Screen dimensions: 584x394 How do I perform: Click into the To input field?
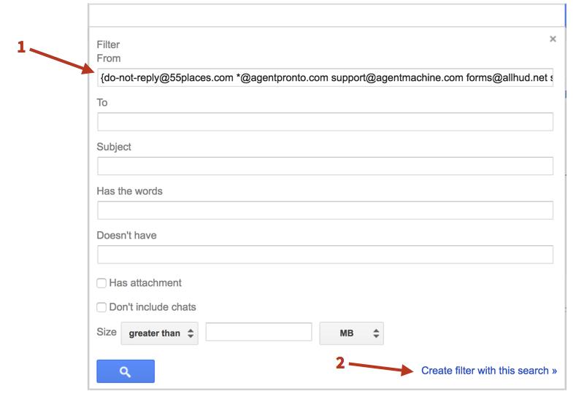(325, 122)
